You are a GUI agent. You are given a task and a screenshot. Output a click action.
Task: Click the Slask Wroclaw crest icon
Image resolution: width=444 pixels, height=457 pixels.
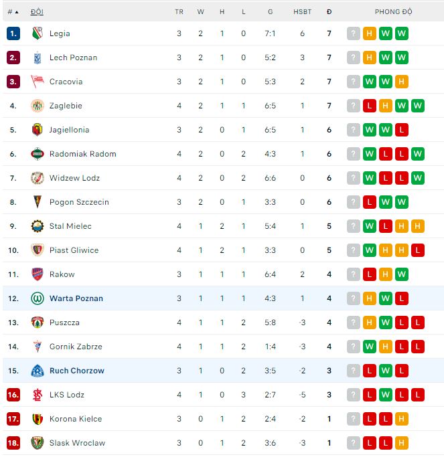pos(38,443)
